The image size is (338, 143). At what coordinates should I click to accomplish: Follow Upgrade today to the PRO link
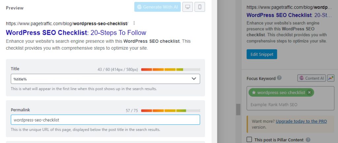pyautogui.click(x=301, y=121)
